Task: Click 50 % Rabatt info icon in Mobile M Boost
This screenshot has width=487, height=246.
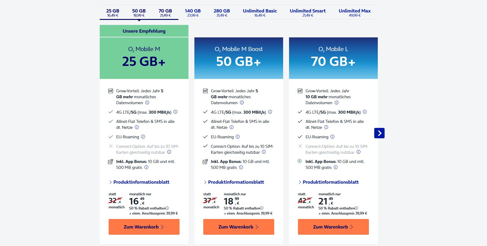Action: pyautogui.click(x=262, y=208)
